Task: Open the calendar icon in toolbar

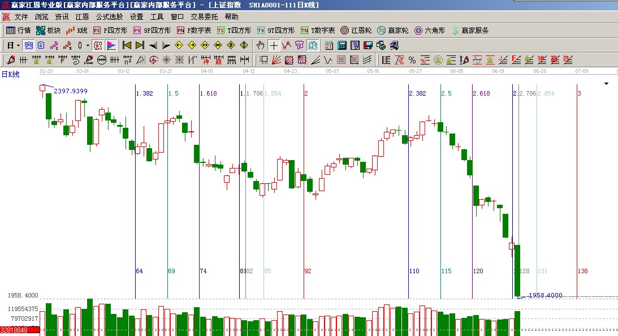Action: 329,45
